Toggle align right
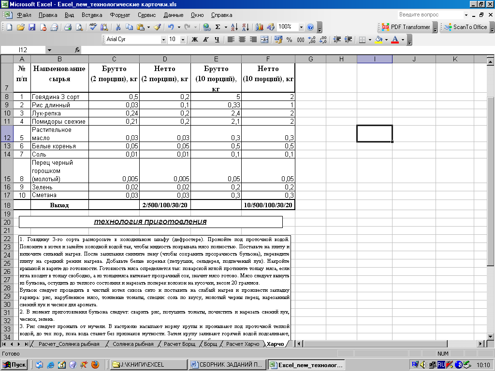This screenshot has height=371, width=495. pos(253,40)
